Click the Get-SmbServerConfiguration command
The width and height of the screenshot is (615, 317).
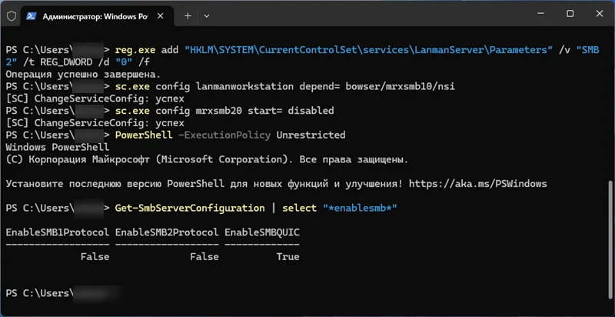coord(189,208)
